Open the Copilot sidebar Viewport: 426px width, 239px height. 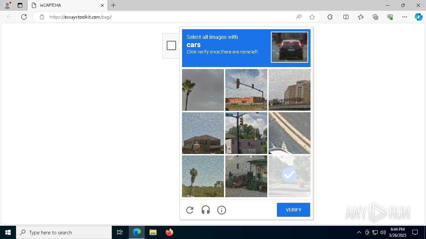point(419,17)
